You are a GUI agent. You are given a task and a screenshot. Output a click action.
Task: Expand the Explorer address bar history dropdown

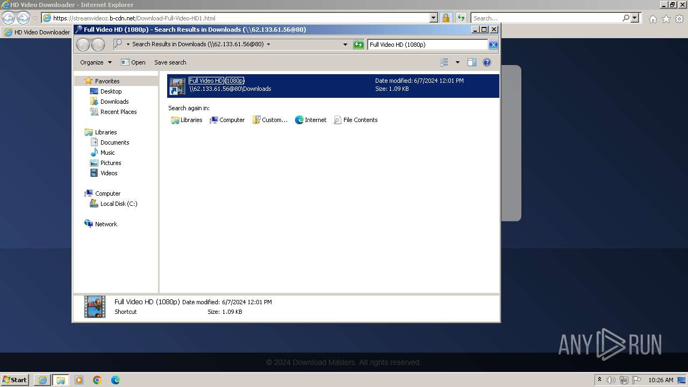(x=345, y=45)
